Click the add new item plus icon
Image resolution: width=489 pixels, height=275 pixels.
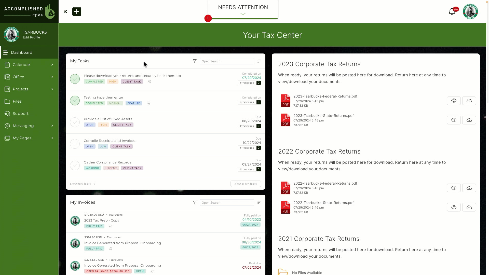click(77, 11)
